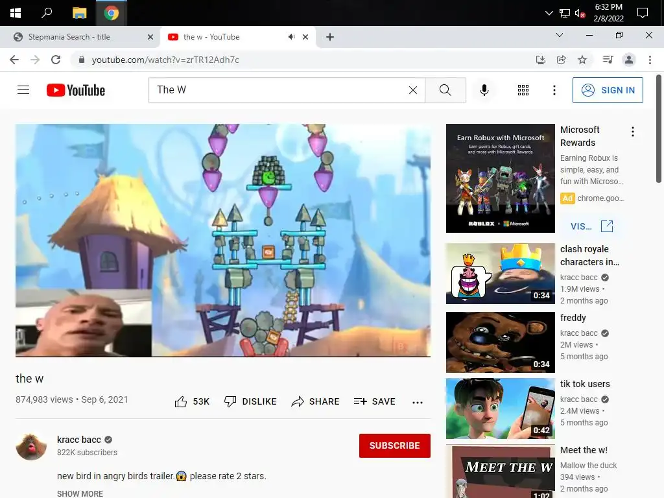Reload the page

point(56,60)
